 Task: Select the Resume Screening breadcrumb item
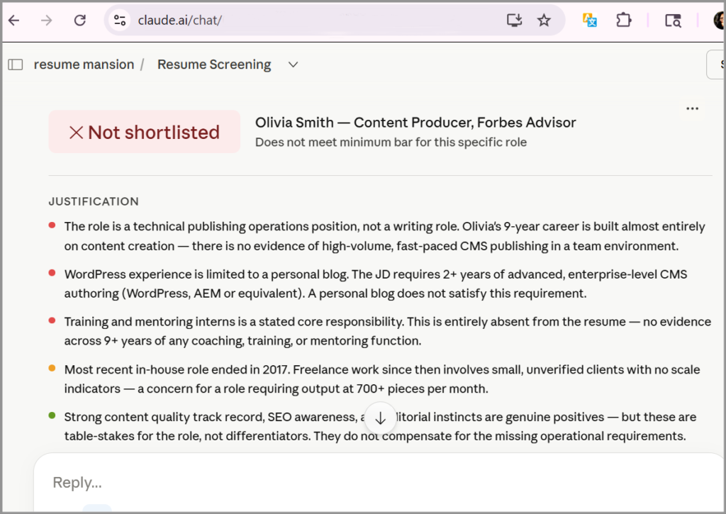(x=213, y=64)
